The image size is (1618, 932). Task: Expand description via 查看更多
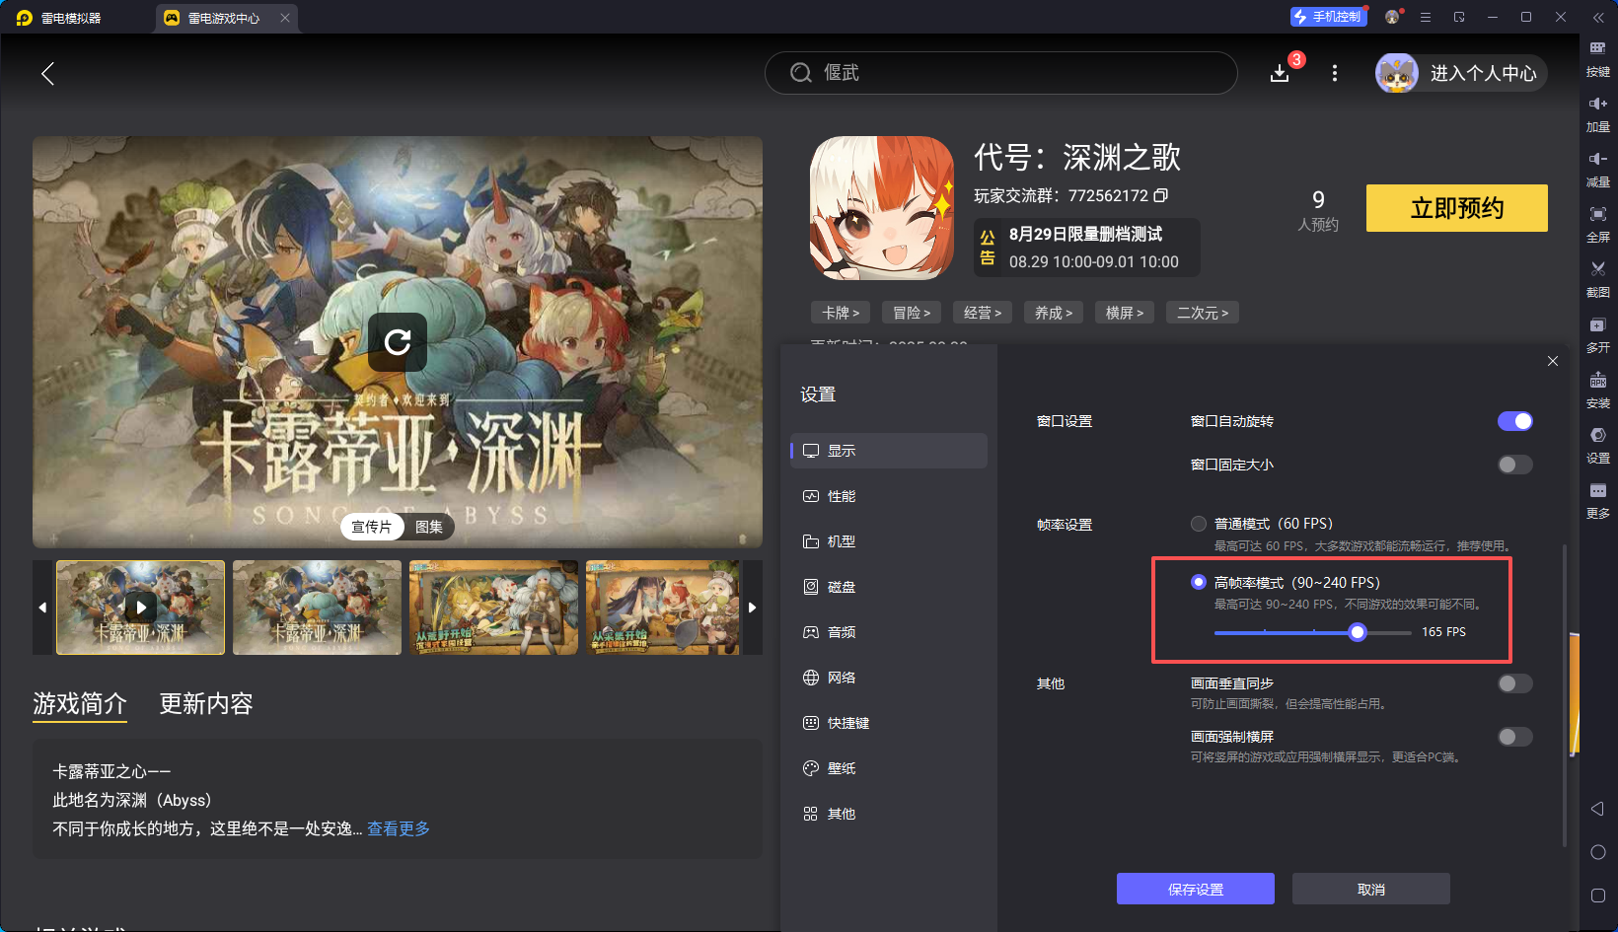[399, 828]
